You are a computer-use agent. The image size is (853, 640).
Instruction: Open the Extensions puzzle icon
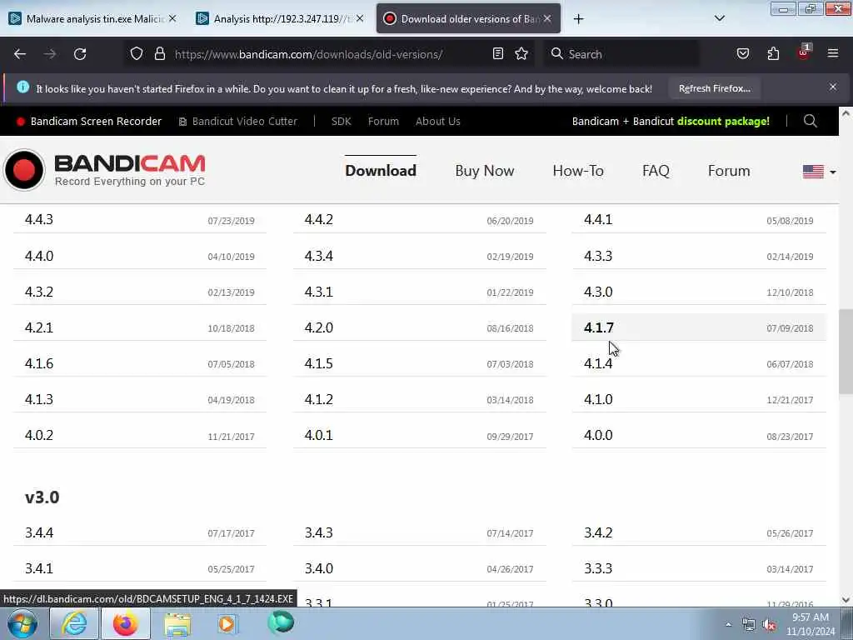[x=773, y=53]
